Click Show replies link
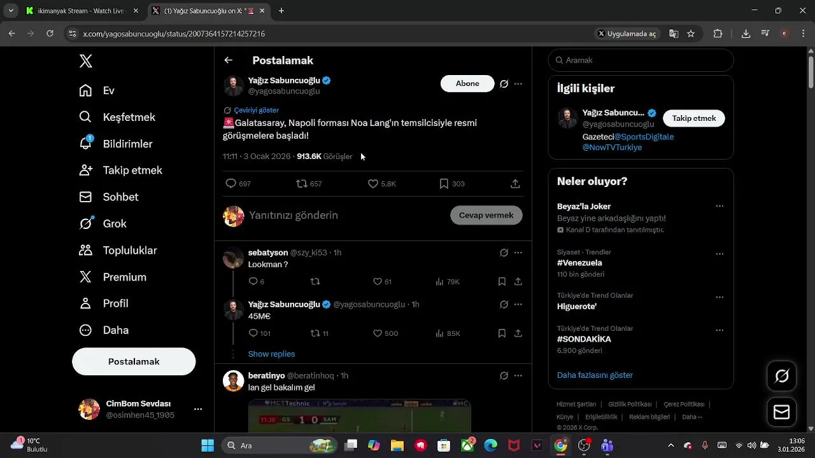 271,354
